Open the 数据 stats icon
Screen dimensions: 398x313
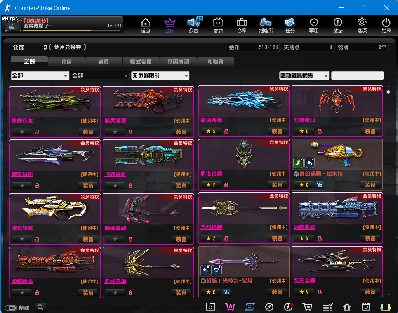point(338,25)
